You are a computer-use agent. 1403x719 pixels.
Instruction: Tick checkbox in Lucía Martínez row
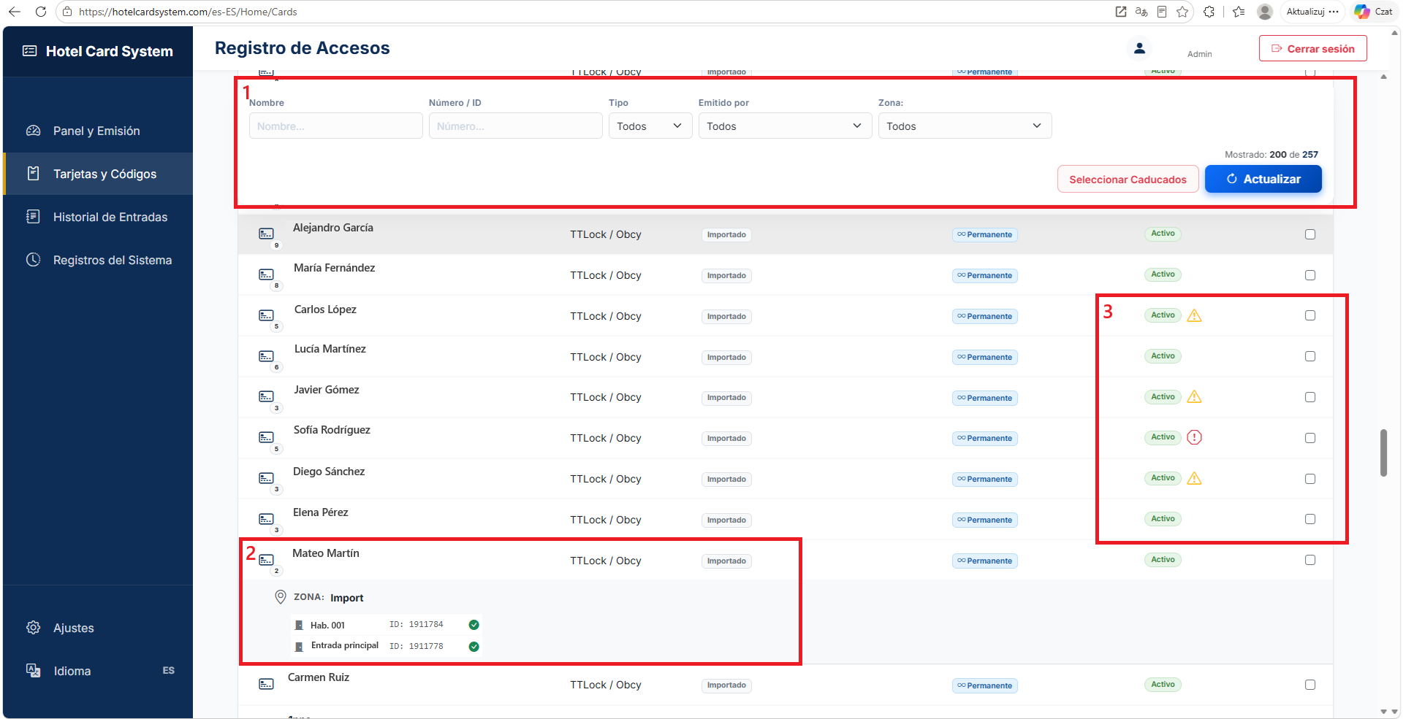click(1310, 356)
